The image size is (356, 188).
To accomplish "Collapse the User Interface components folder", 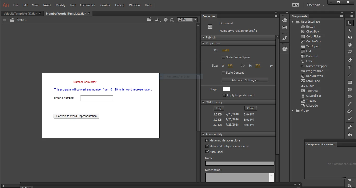I will (x=292, y=22).
